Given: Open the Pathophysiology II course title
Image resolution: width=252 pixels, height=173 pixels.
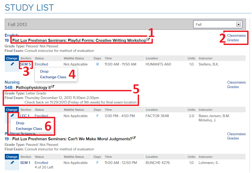Looking at the screenshot, I should [x=33, y=87].
